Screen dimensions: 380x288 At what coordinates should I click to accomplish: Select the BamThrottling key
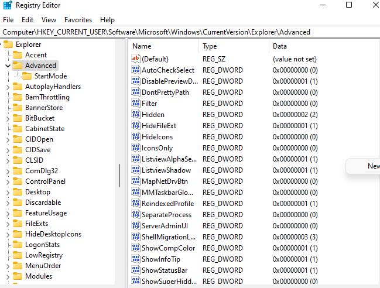(47, 97)
